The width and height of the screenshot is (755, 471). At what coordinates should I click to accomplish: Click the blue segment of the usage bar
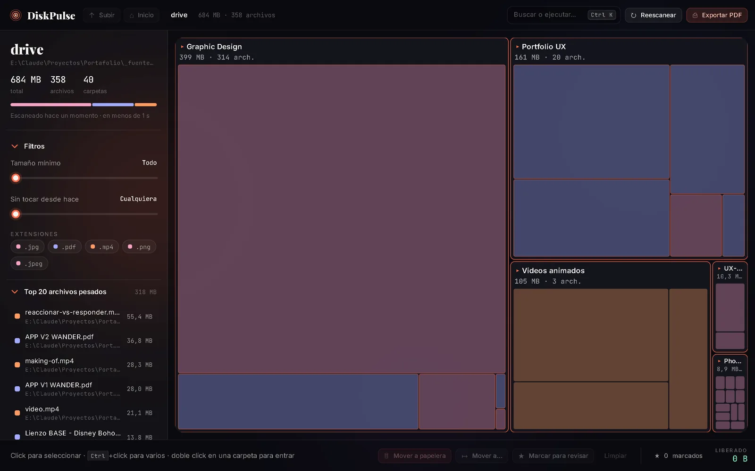(x=113, y=105)
